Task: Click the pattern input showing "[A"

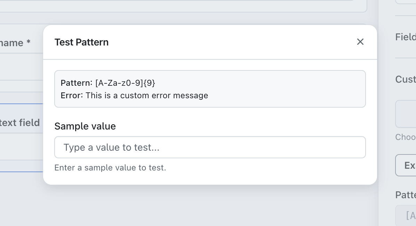Action: (x=407, y=216)
